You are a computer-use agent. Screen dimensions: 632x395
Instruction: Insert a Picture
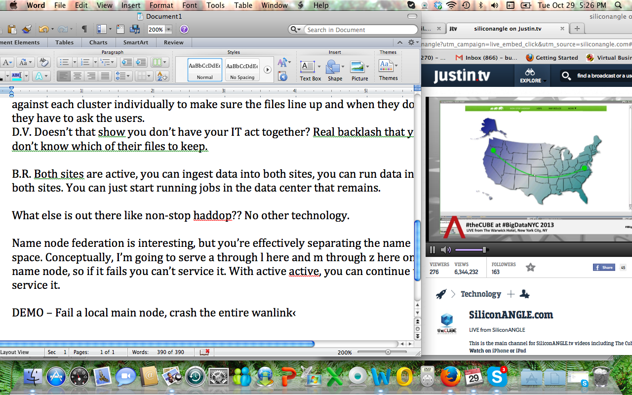tap(359, 71)
